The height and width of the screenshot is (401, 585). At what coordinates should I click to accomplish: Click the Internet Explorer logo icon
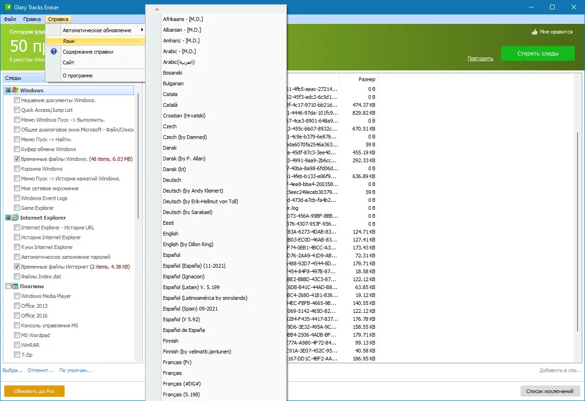point(15,218)
